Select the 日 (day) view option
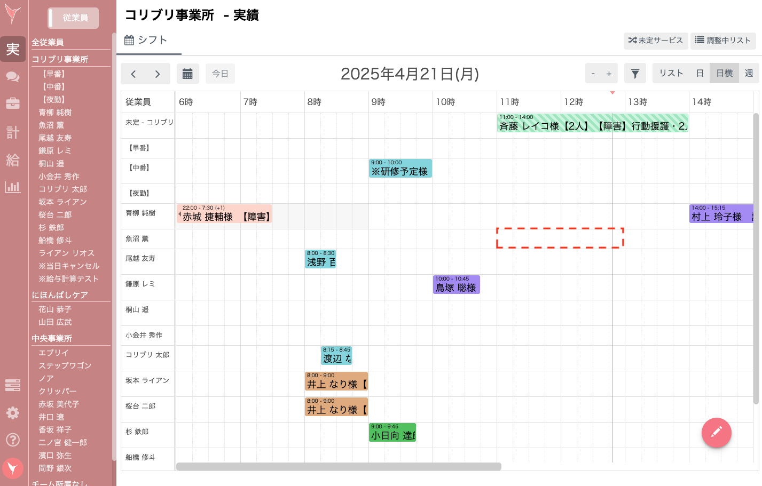The width and height of the screenshot is (762, 486). point(700,73)
